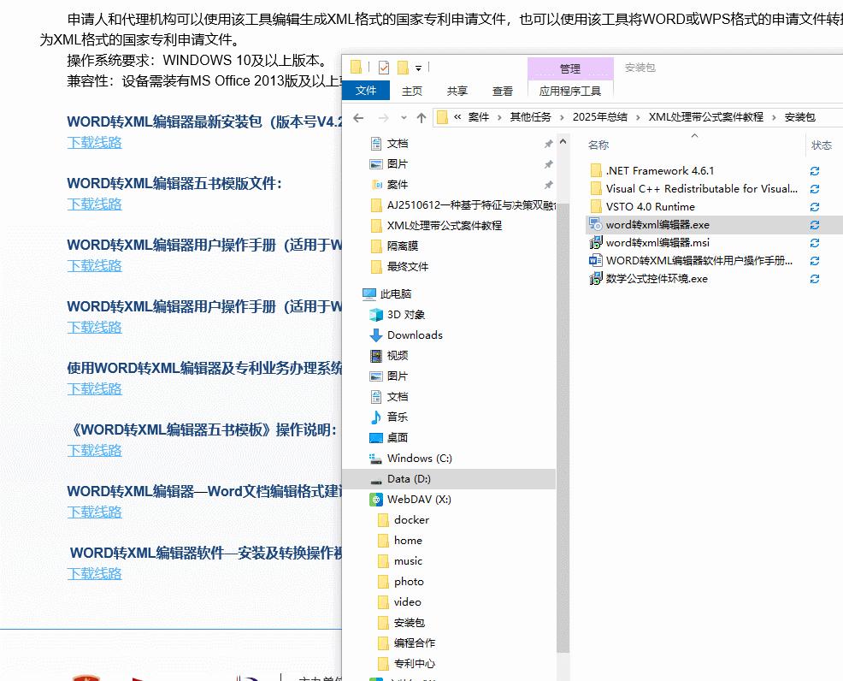This screenshot has height=681, width=843.
Task: Click the New Folder icon in Quick Access toolbar
Action: tap(403, 67)
